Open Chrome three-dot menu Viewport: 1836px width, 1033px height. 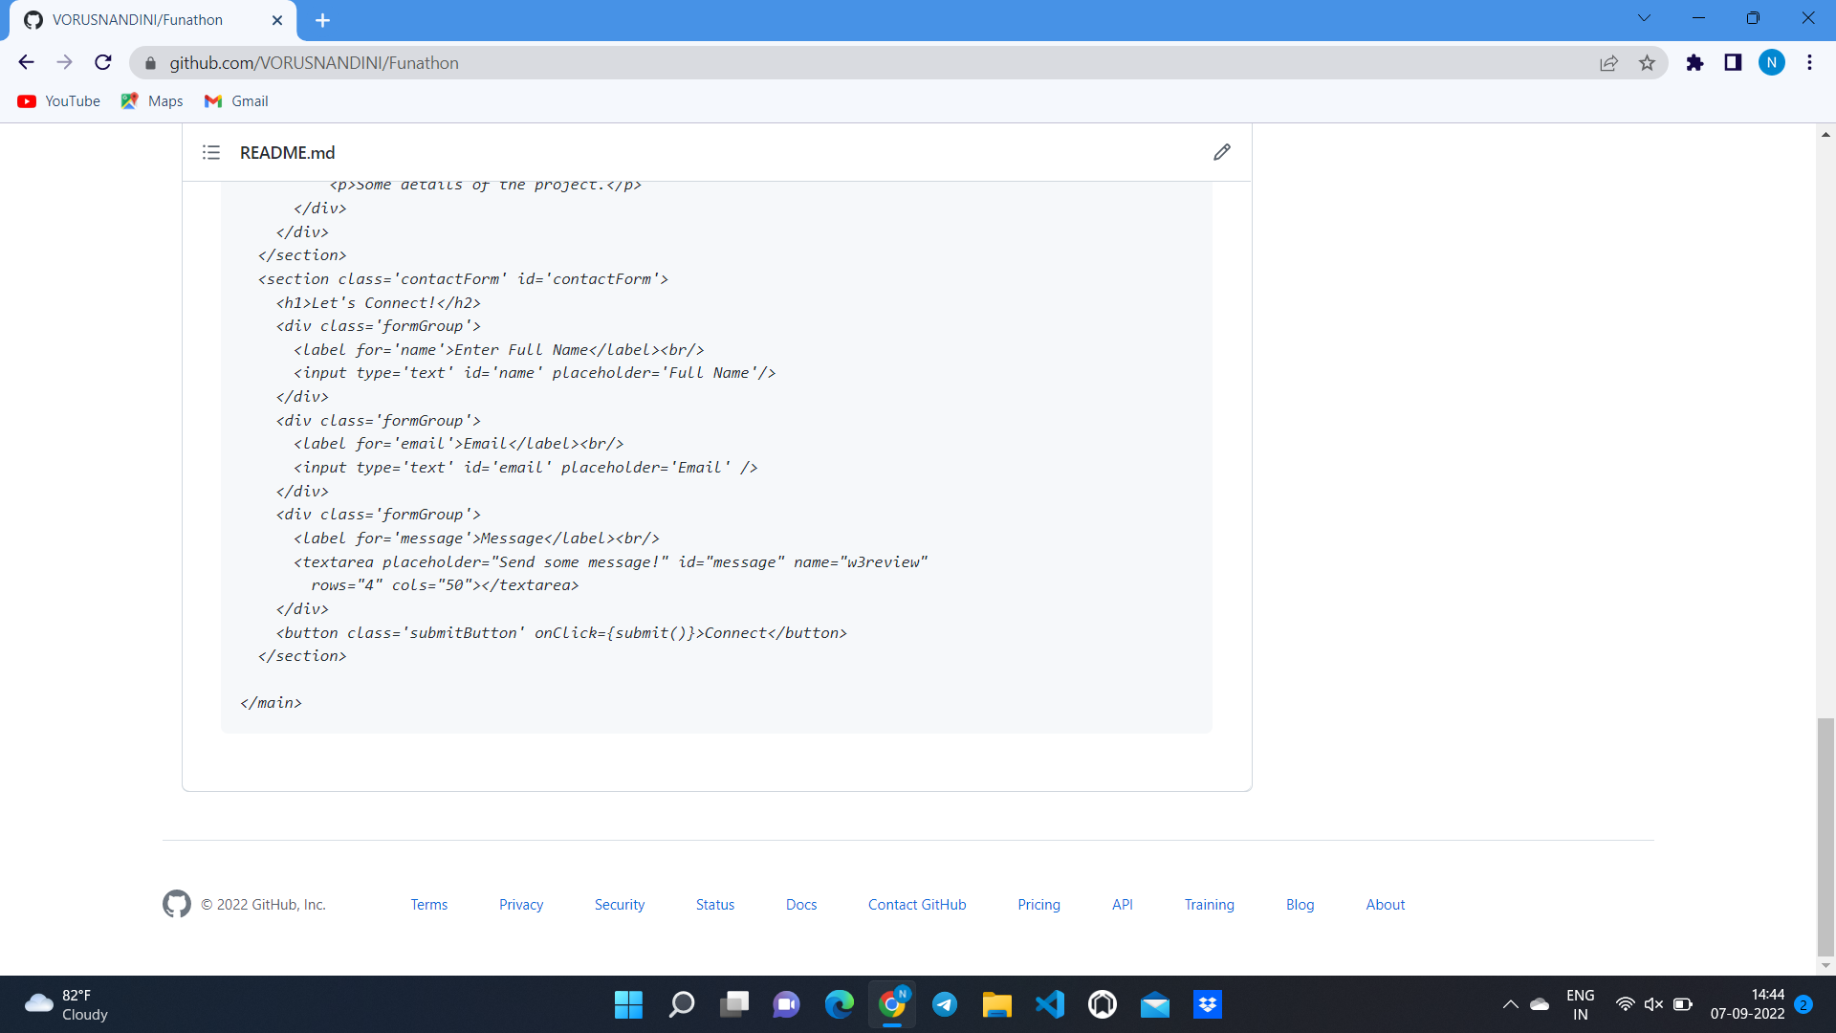(x=1809, y=63)
